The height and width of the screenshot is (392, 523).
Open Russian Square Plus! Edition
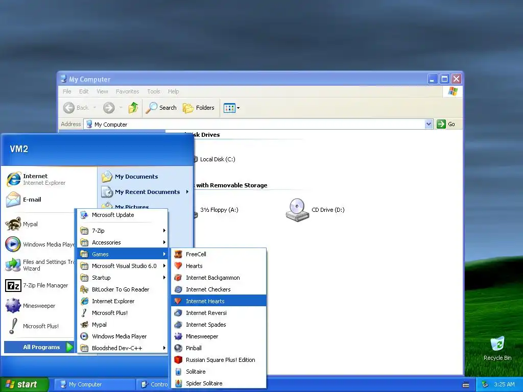[x=219, y=360]
